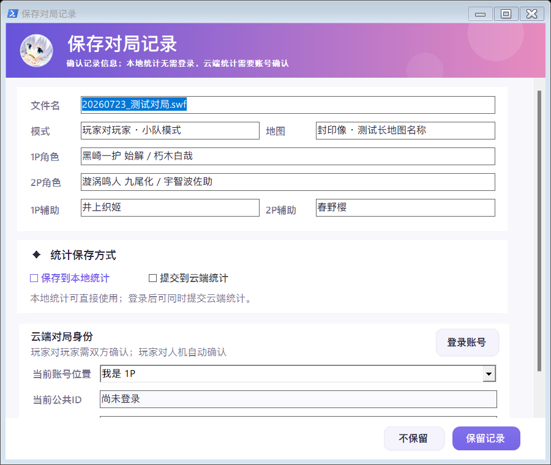Screen dimensions: 551x465
Task: Click the 文件名 label
Action: 45,105
